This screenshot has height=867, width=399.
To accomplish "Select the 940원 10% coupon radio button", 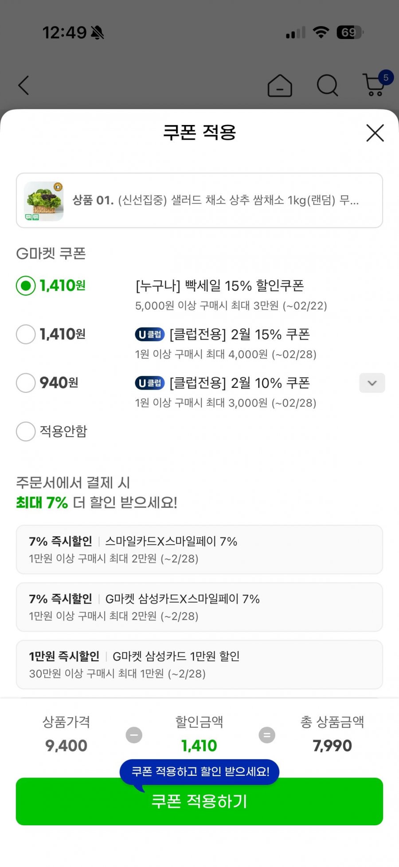I will click(x=26, y=383).
